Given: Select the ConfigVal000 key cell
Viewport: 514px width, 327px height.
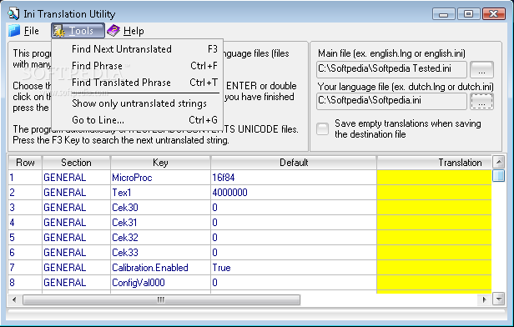Looking at the screenshot, I should click(160, 283).
